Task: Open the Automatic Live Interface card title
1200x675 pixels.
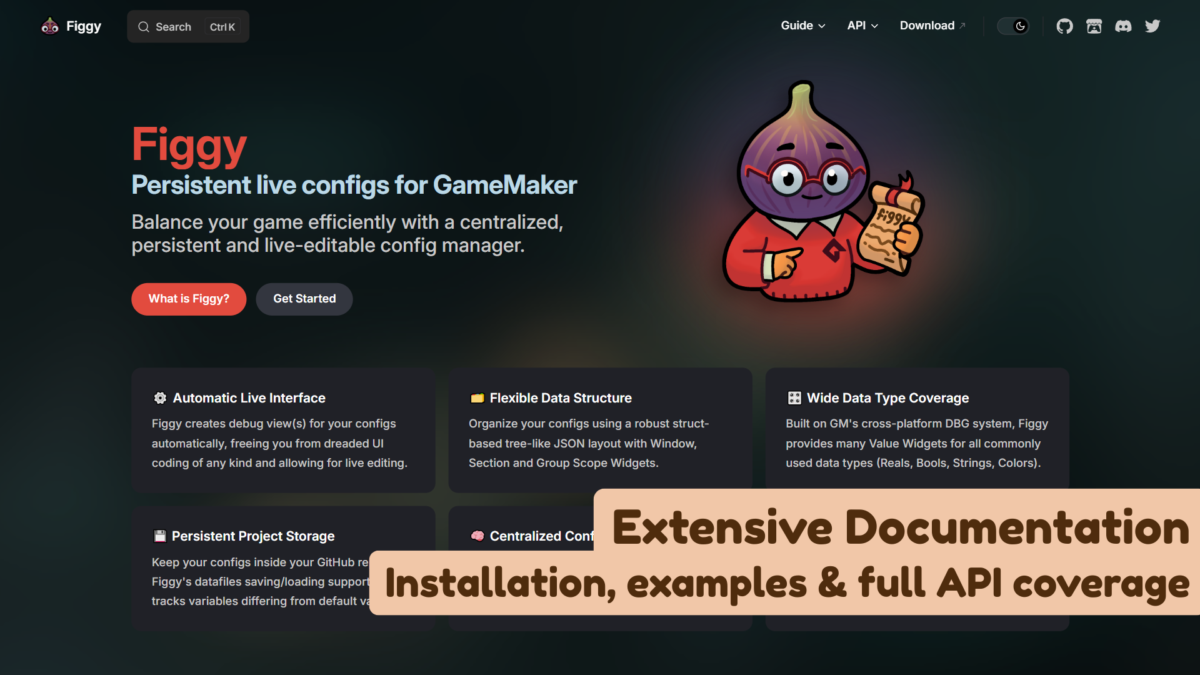Action: 249,398
